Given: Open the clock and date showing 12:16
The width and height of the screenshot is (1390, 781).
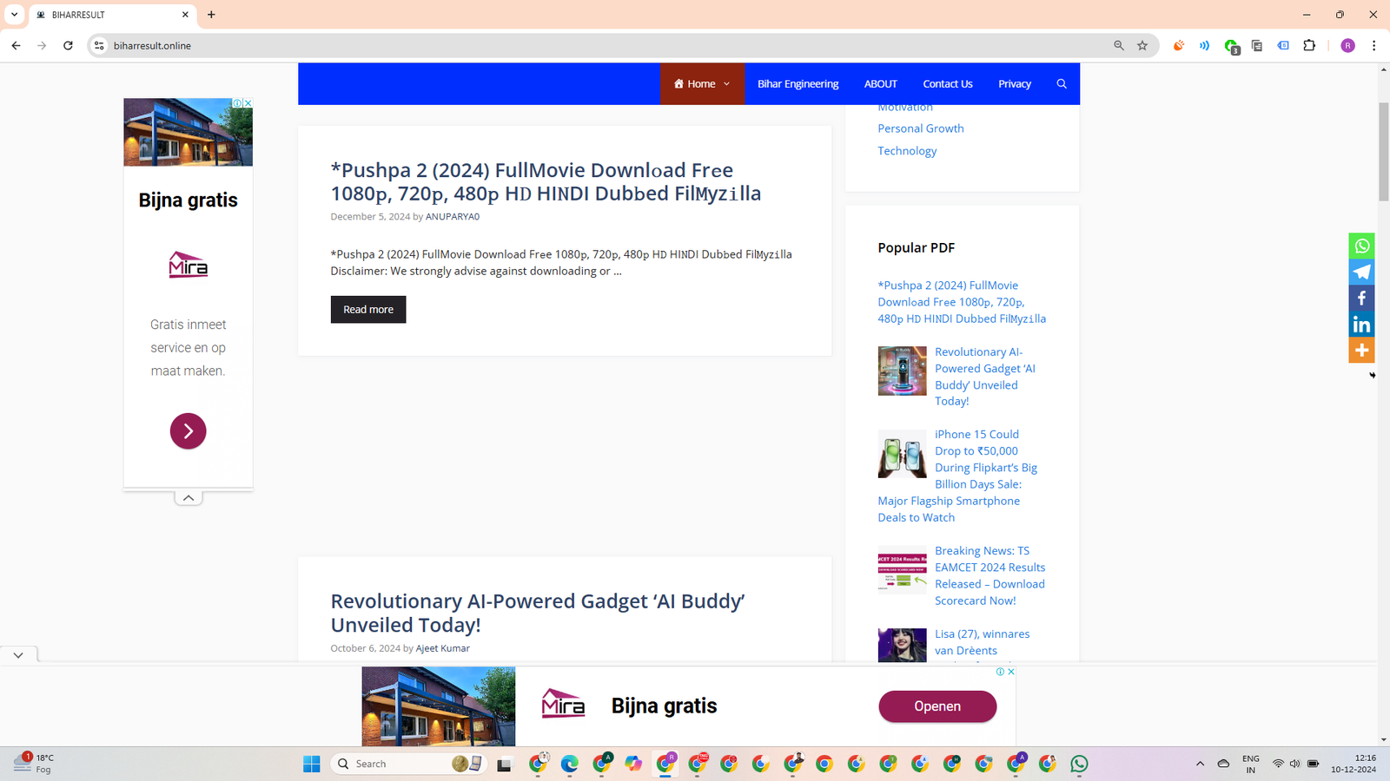Looking at the screenshot, I should tap(1354, 764).
